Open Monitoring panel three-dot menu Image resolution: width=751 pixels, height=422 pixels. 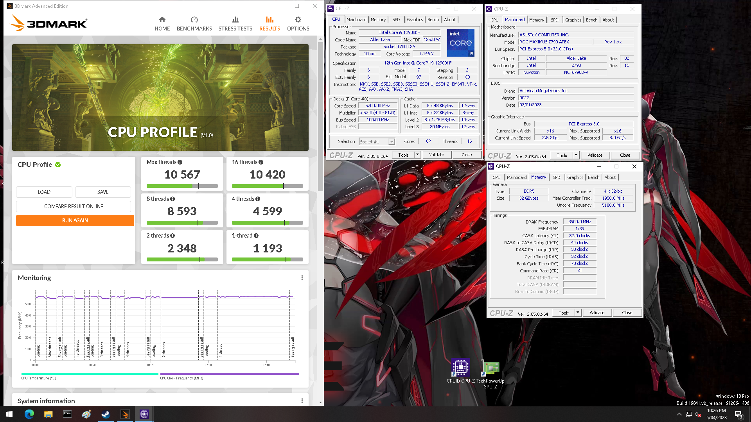pos(302,278)
